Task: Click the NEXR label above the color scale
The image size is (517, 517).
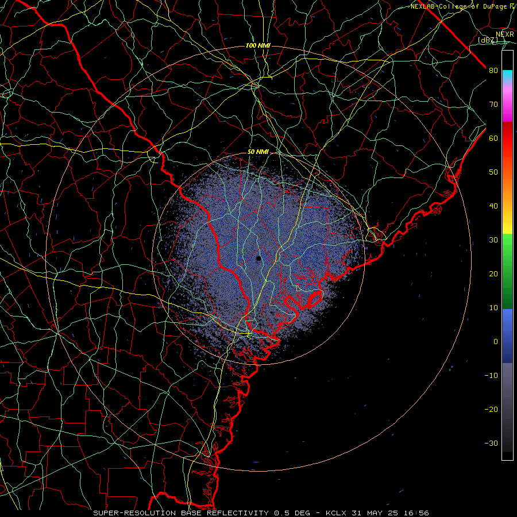Action: tap(505, 34)
